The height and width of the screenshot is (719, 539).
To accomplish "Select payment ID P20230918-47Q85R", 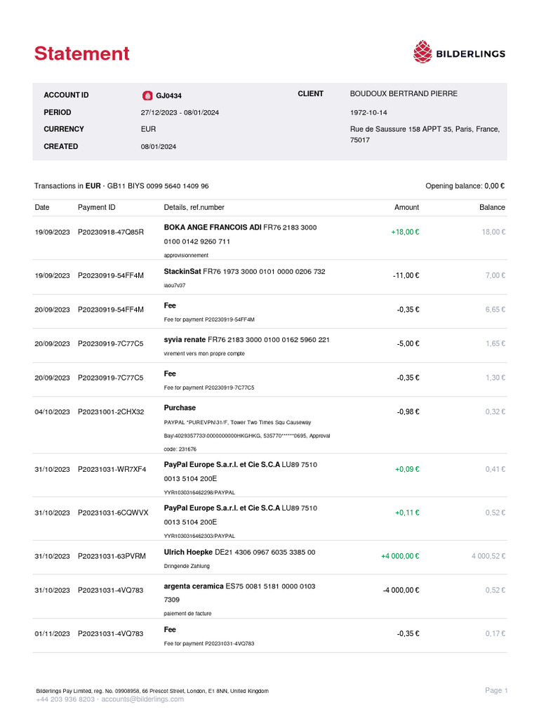I will (111, 232).
